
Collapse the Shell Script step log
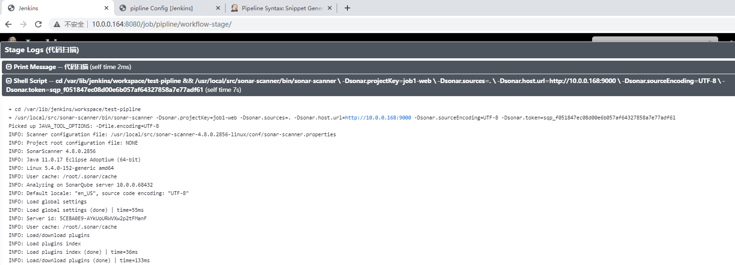pos(9,81)
